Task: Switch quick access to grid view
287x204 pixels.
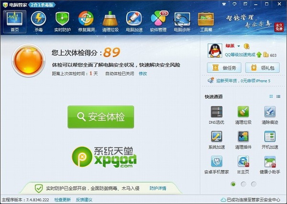Action: (x=271, y=97)
